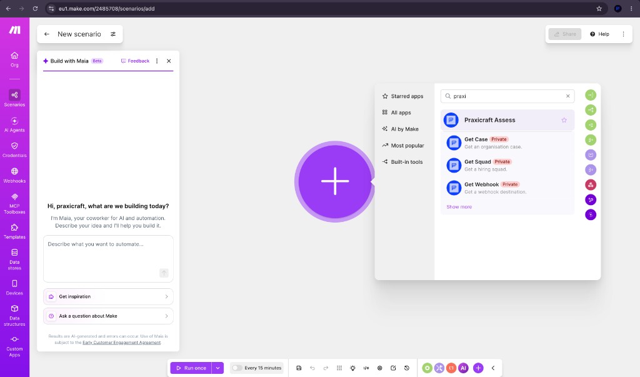Open purple Tools icon in toolbar
640x377 pixels.
(439, 368)
